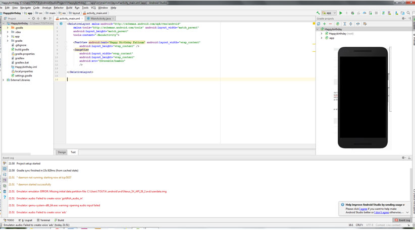The height and width of the screenshot is (236, 415).
Task: Expand the .gradle folder
Action: [x=8, y=28]
